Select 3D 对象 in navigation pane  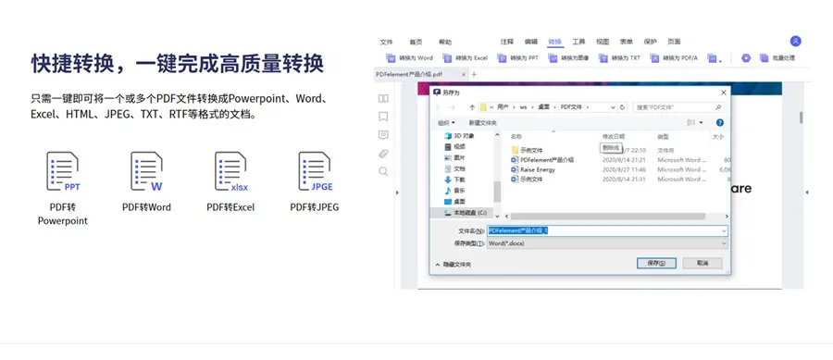tap(459, 136)
